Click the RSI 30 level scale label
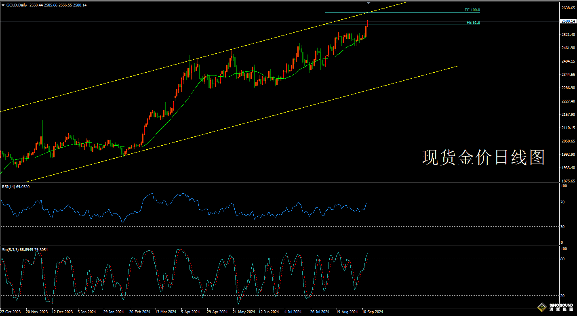This screenshot has height=316, width=577. (x=562, y=226)
